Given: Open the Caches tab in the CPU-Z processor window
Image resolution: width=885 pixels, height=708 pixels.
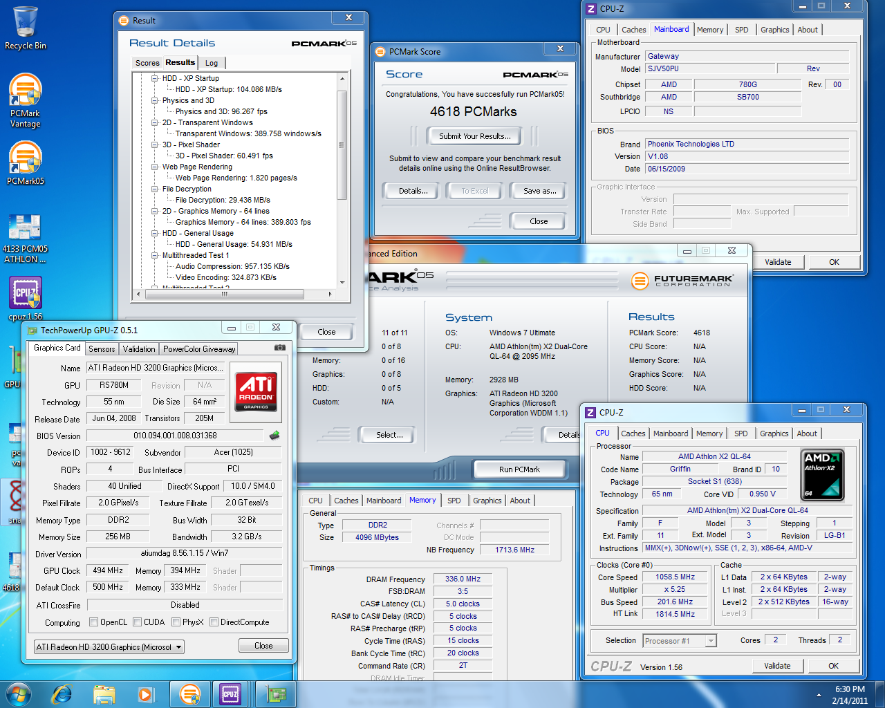Looking at the screenshot, I should pos(633,434).
